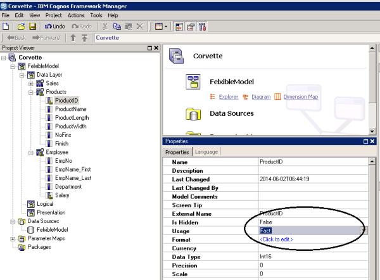The height and width of the screenshot is (280, 380).
Task: Click the Sales query subject icon
Action: click(x=40, y=83)
